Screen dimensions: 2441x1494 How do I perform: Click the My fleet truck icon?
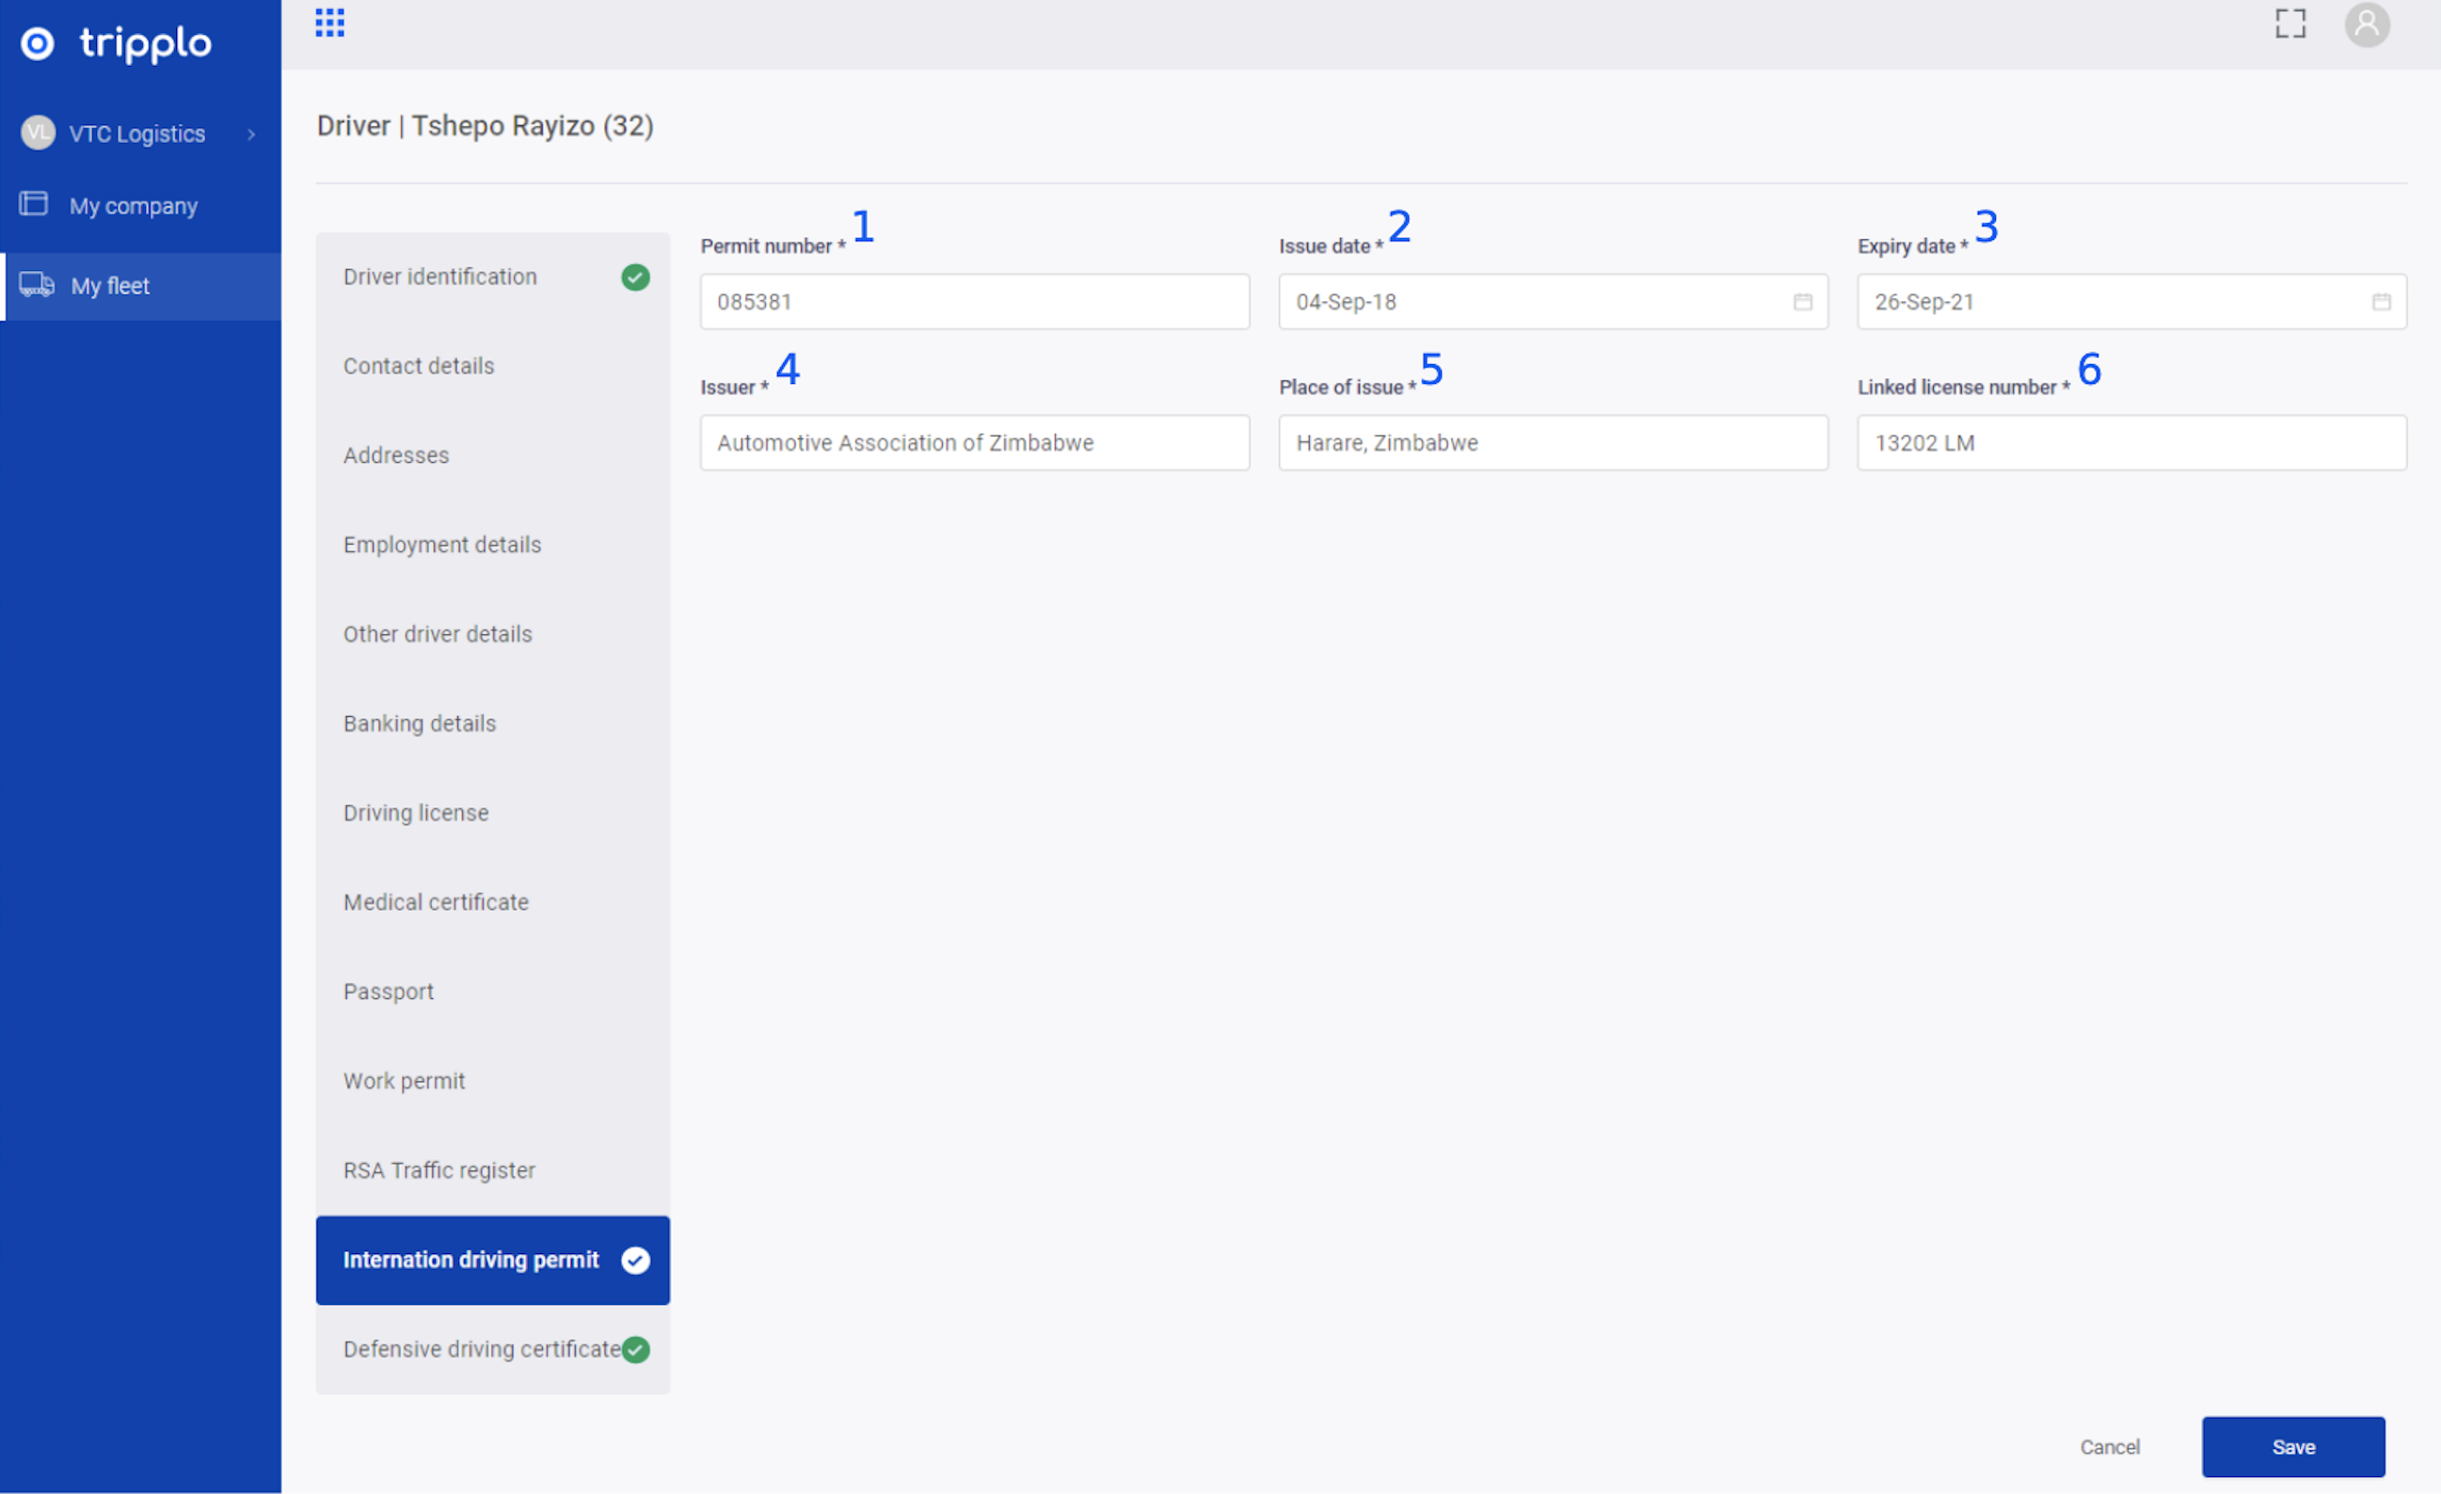[37, 285]
